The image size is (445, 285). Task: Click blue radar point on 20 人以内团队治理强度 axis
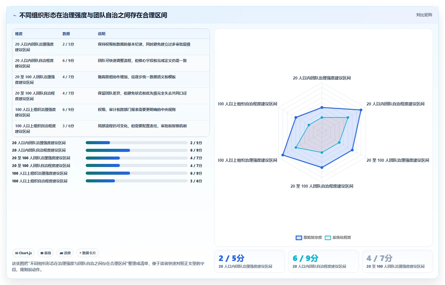point(322,108)
